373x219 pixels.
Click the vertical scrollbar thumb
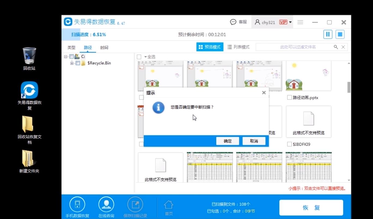(x=349, y=87)
